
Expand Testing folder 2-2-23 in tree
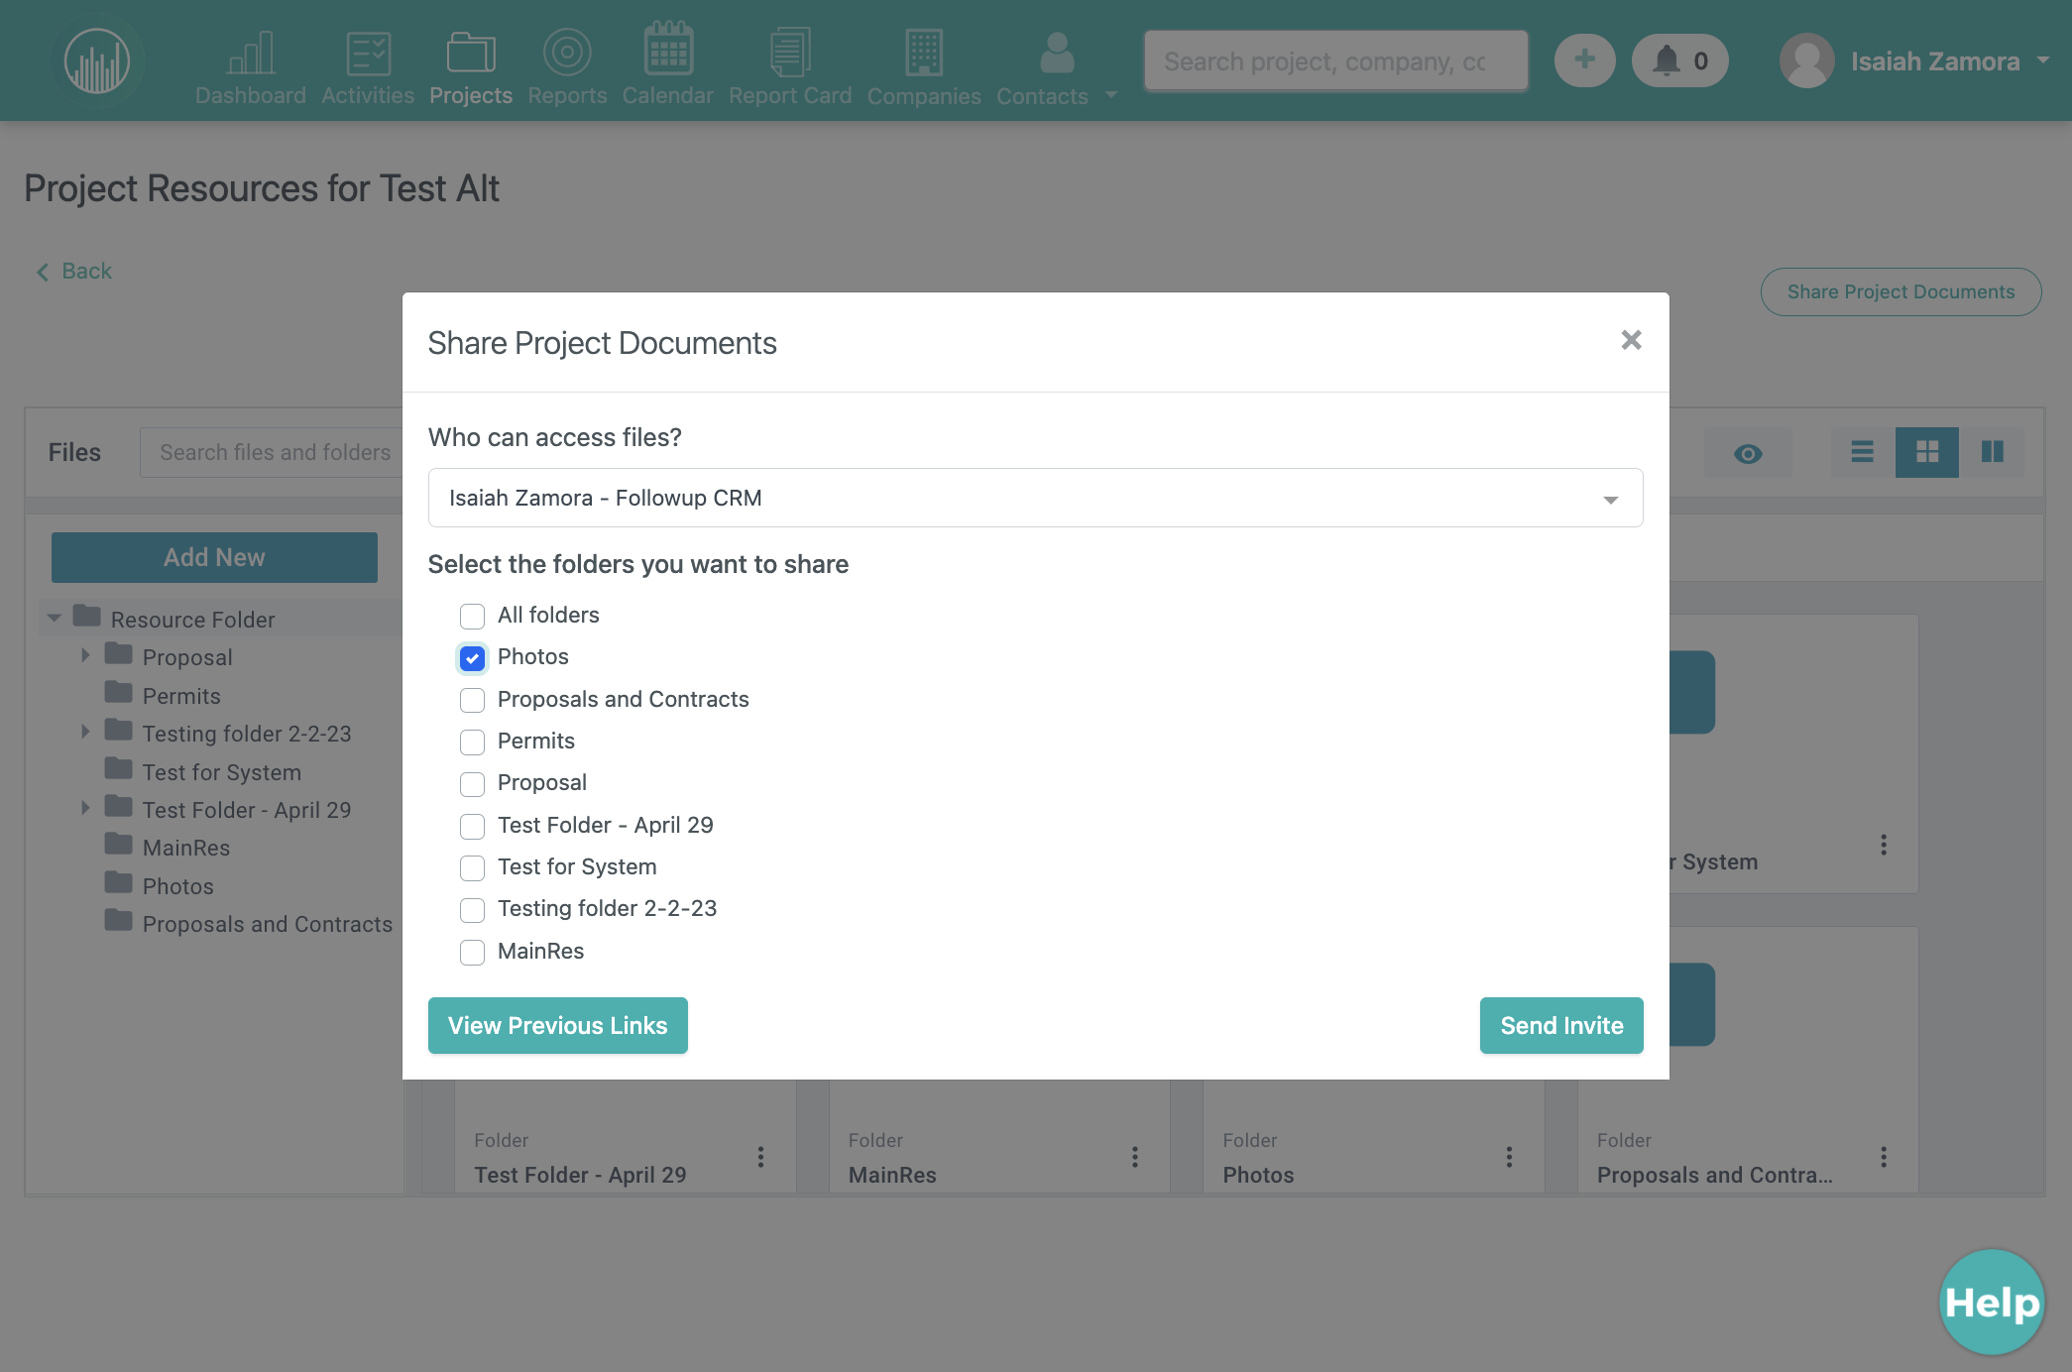pos(85,732)
